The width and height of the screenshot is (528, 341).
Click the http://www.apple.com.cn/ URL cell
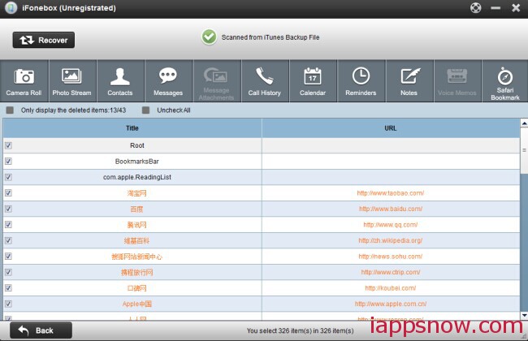tap(391, 304)
